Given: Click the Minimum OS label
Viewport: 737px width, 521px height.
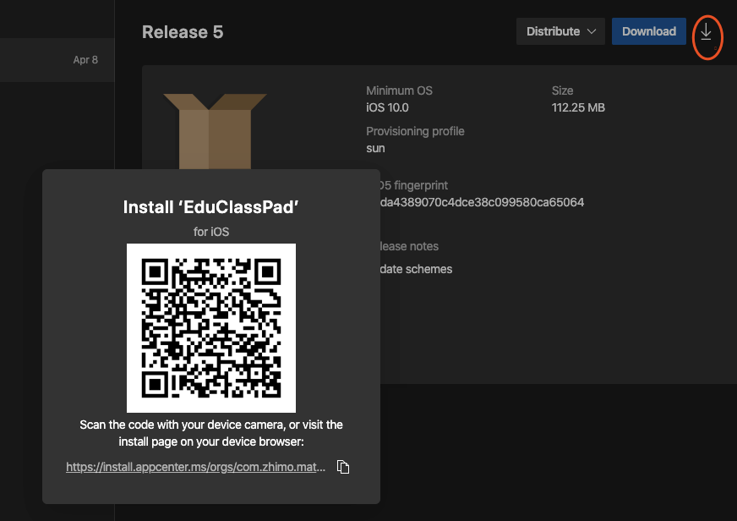Looking at the screenshot, I should point(399,90).
